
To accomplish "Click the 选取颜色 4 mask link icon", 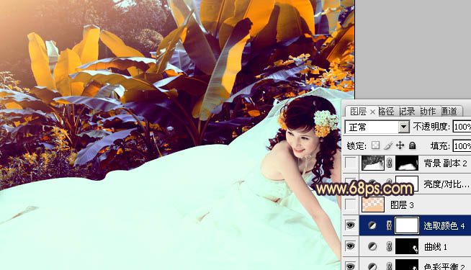I will pyautogui.click(x=390, y=225).
